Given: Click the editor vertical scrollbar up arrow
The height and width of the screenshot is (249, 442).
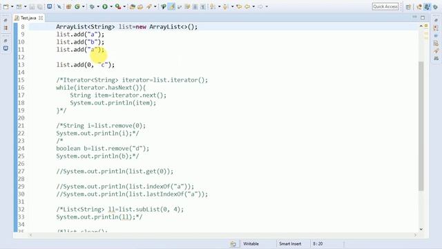Looking at the screenshot, I should [x=421, y=26].
